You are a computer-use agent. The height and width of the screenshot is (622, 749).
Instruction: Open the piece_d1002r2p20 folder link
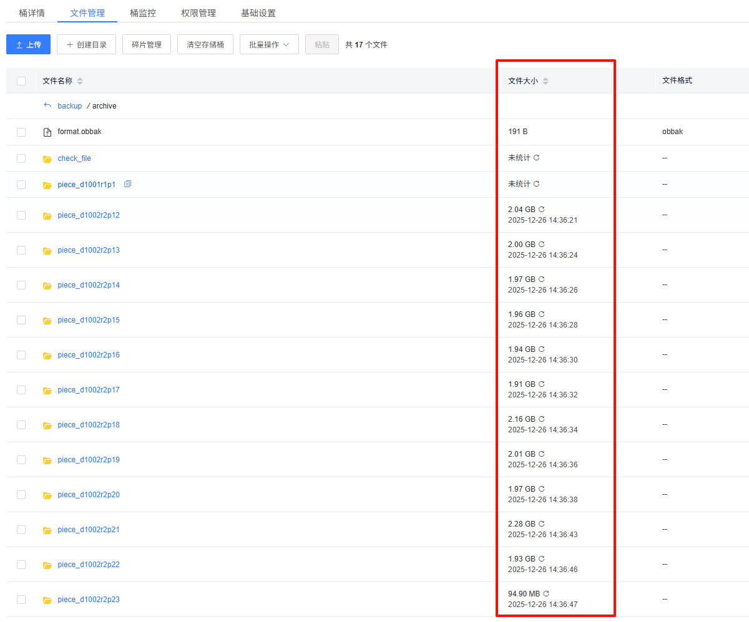click(89, 495)
